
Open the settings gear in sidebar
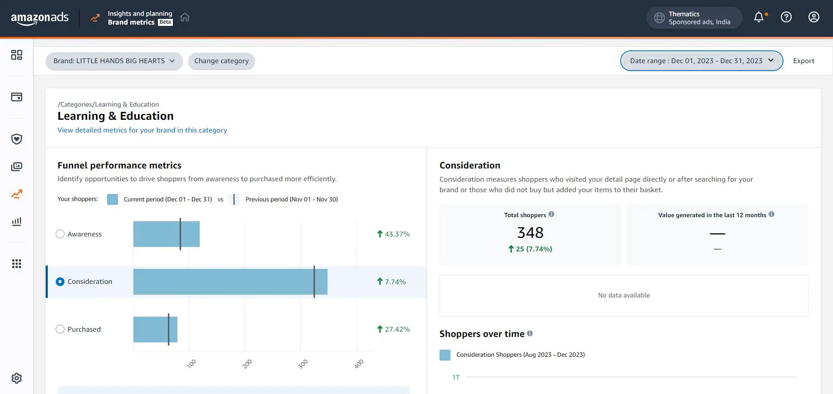click(17, 378)
